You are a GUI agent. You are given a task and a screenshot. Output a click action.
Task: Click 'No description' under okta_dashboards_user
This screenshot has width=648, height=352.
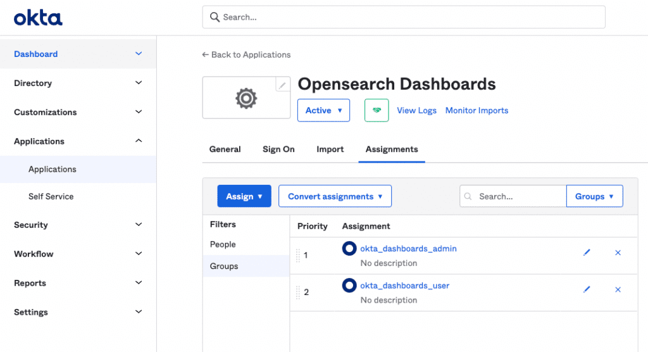click(389, 300)
